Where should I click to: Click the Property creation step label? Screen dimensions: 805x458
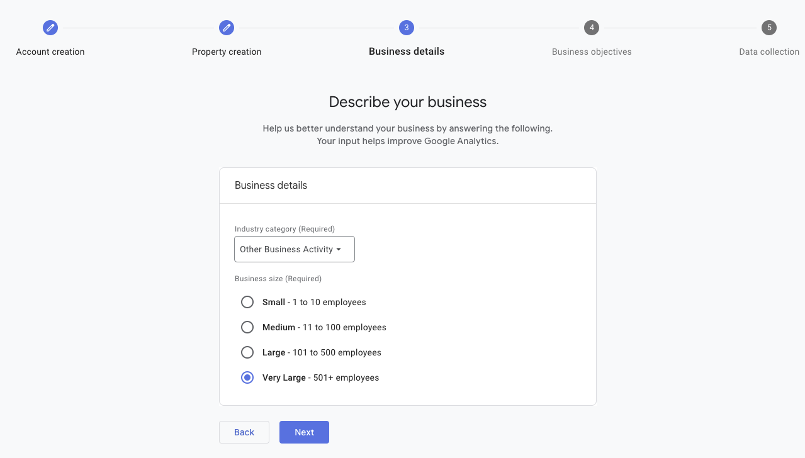pyautogui.click(x=227, y=52)
